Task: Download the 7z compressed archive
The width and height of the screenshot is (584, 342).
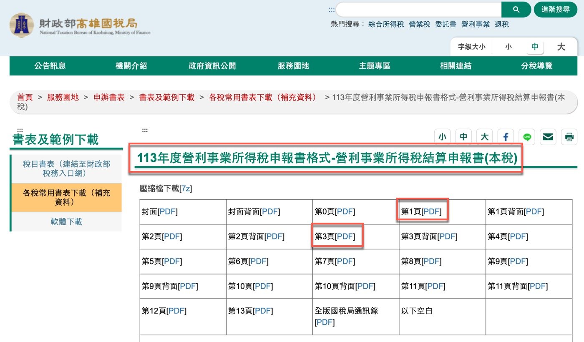Action: coord(186,188)
